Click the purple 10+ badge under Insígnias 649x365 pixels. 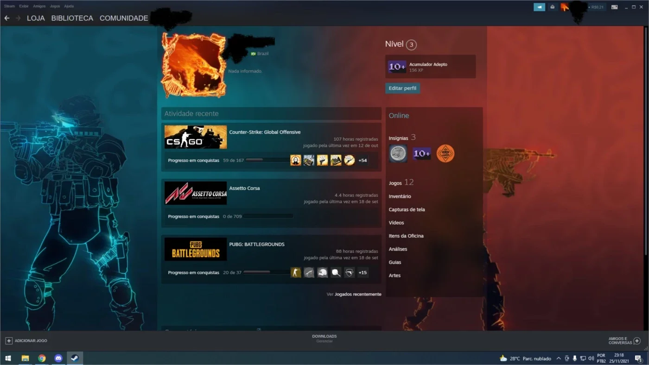pos(422,154)
